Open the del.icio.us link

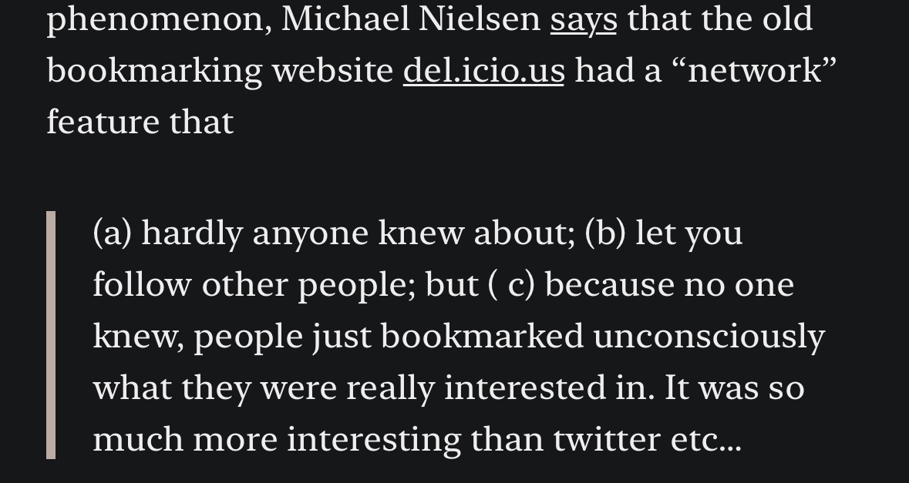pyautogui.click(x=483, y=71)
